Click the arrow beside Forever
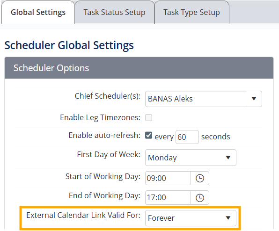The width and height of the screenshot is (279, 231). pyautogui.click(x=228, y=218)
